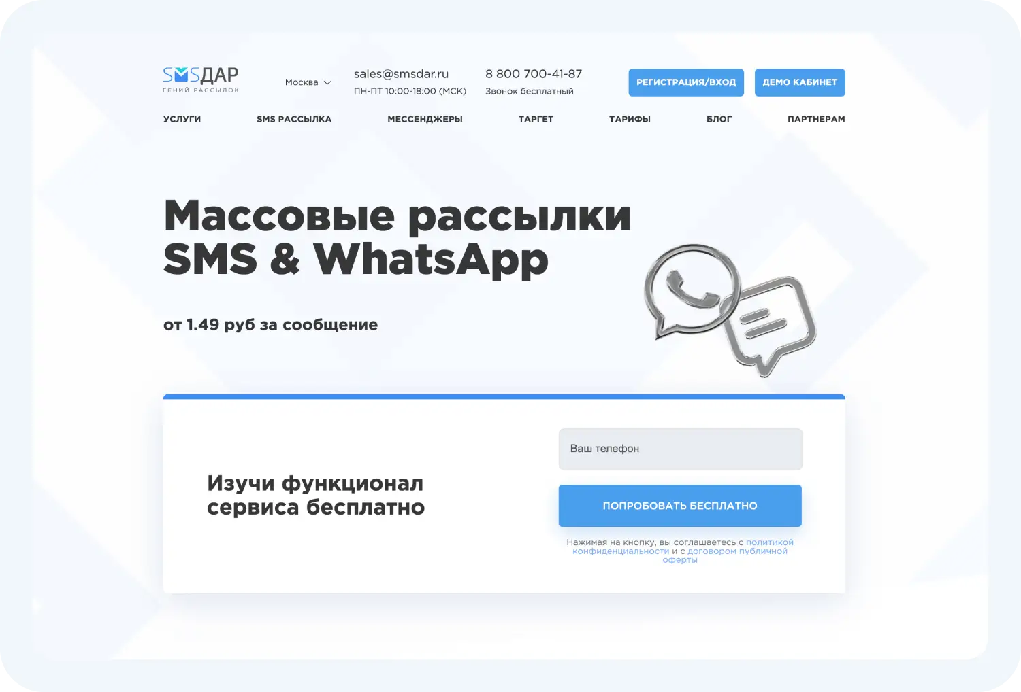Image resolution: width=1021 pixels, height=692 pixels.
Task: Open the УСЛУГИ menu
Action: [182, 119]
